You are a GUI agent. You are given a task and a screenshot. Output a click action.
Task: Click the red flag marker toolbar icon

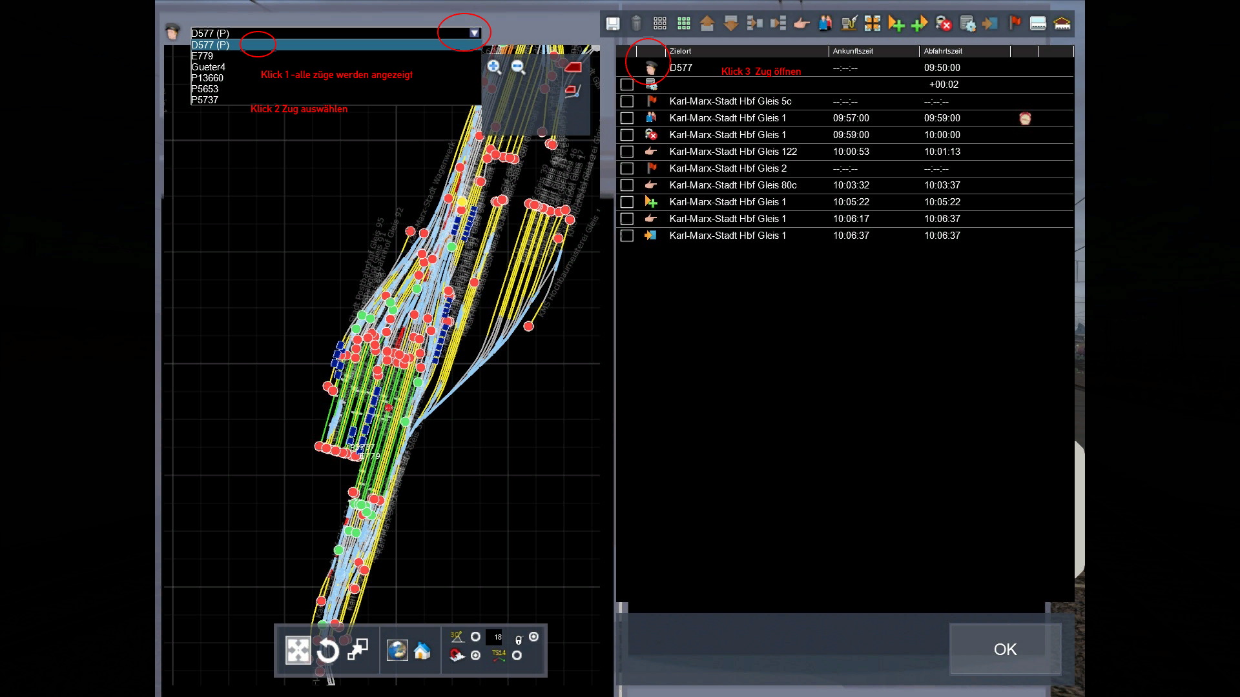click(x=1015, y=24)
